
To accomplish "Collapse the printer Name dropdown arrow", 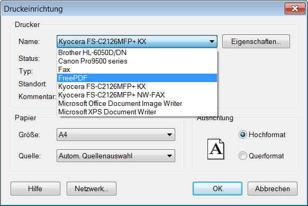I will [212, 41].
